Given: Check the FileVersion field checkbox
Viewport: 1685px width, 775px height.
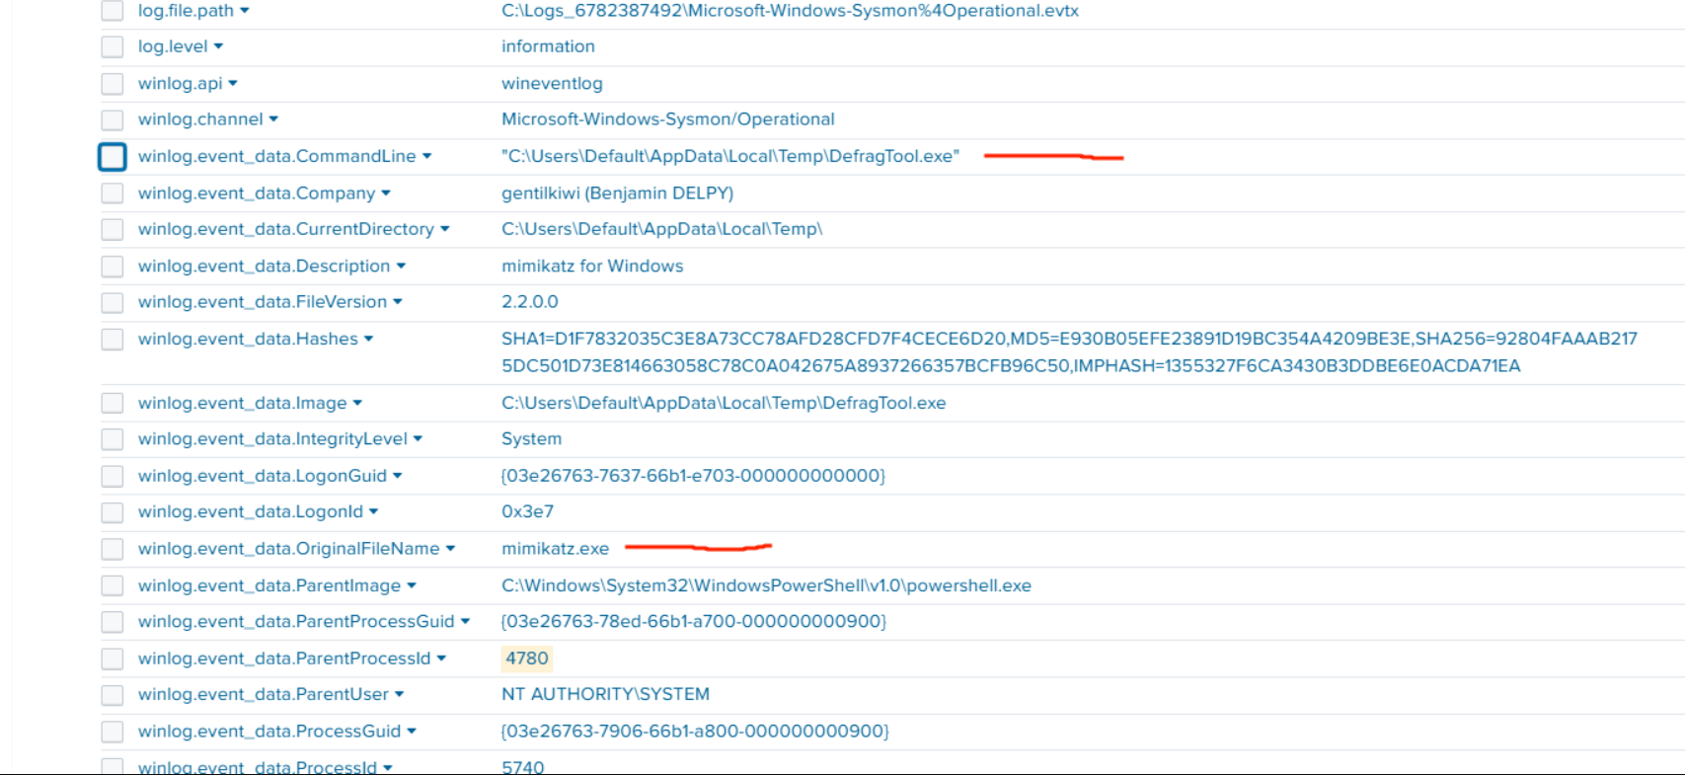Looking at the screenshot, I should coord(113,302).
